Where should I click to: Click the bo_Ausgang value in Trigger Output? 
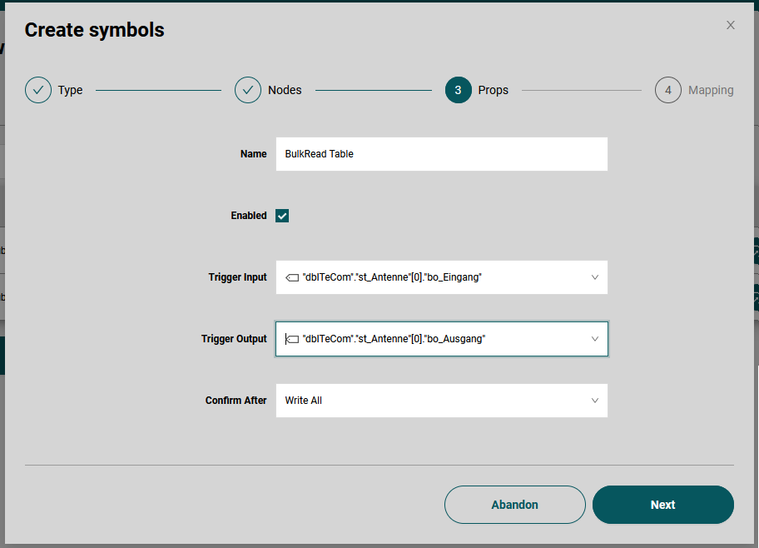click(x=455, y=339)
